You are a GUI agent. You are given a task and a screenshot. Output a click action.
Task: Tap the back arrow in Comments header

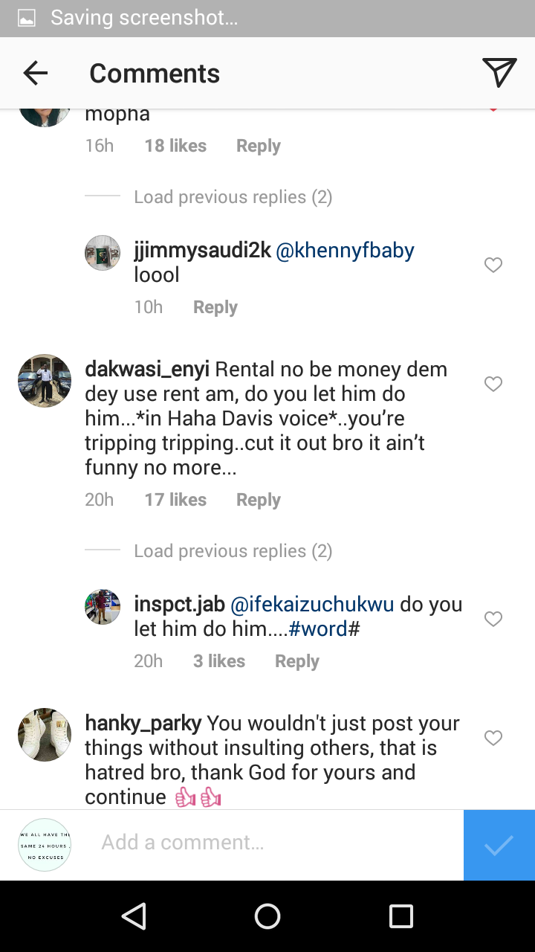click(35, 73)
